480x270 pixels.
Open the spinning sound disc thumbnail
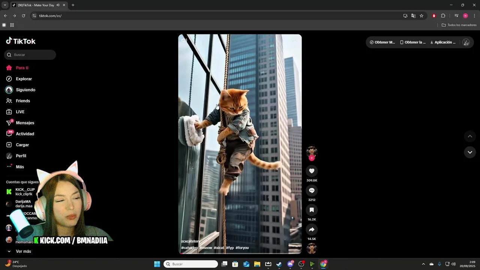click(x=312, y=248)
